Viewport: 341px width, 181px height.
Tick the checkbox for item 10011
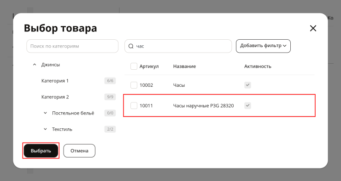[x=134, y=106]
